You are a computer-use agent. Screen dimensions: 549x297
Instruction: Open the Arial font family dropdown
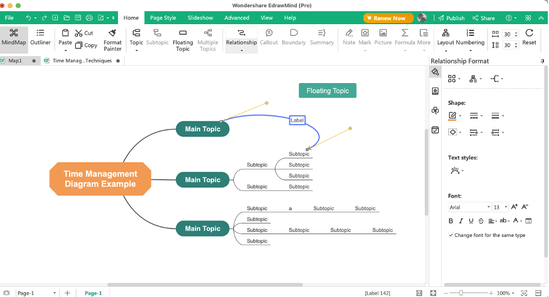tap(470, 207)
